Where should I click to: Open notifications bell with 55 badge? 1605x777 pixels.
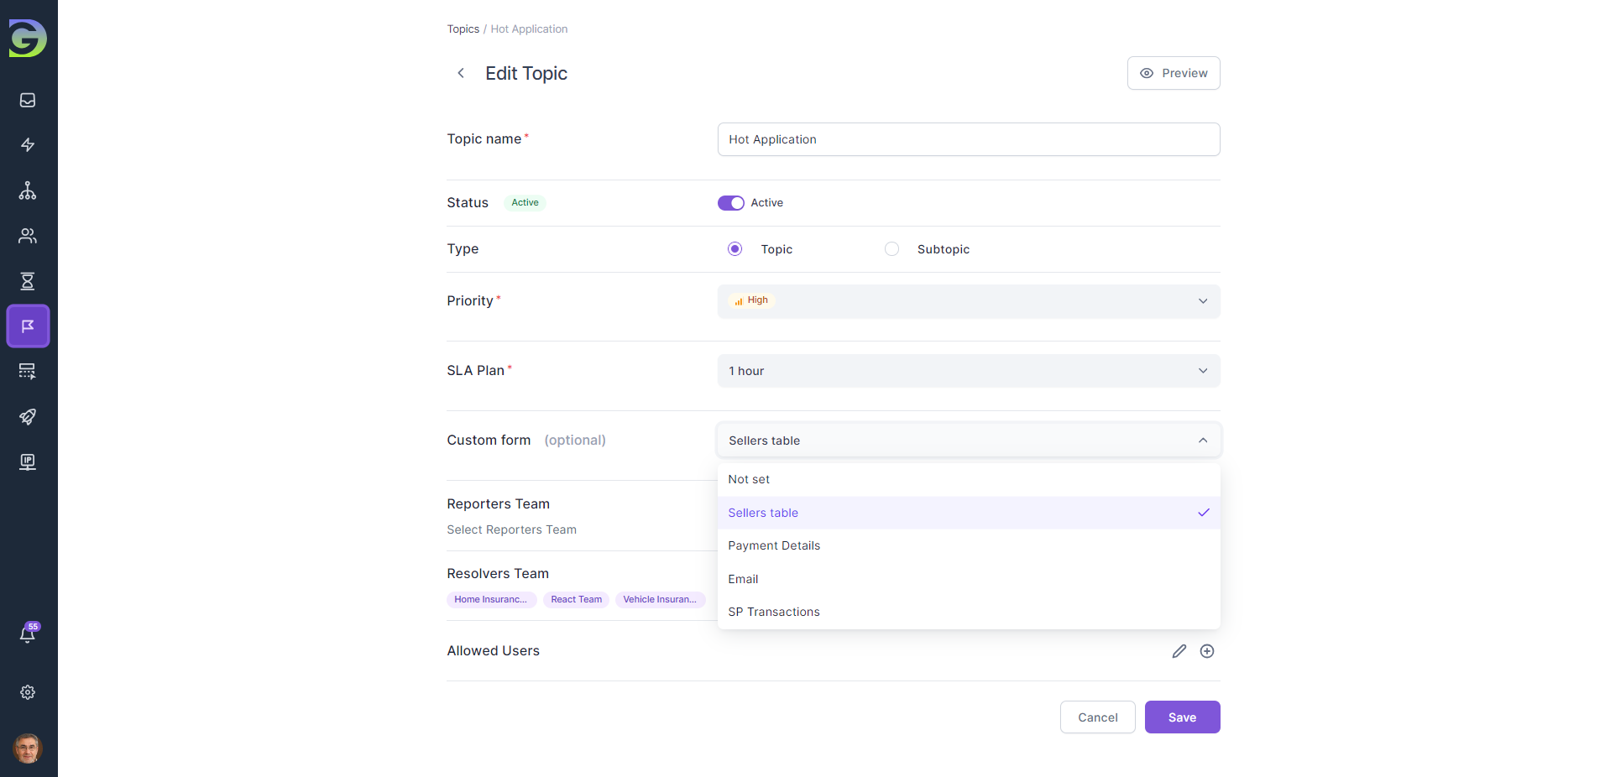point(28,634)
